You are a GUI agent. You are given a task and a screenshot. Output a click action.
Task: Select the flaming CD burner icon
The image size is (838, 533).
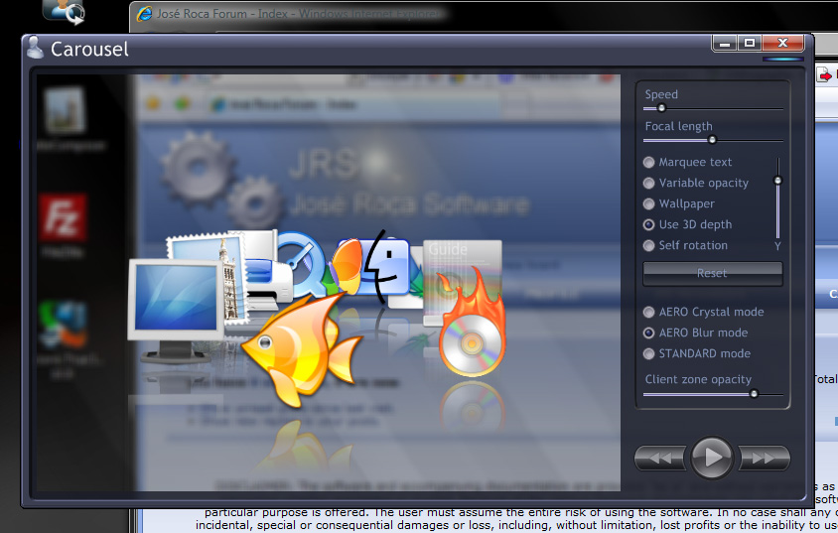(x=472, y=324)
